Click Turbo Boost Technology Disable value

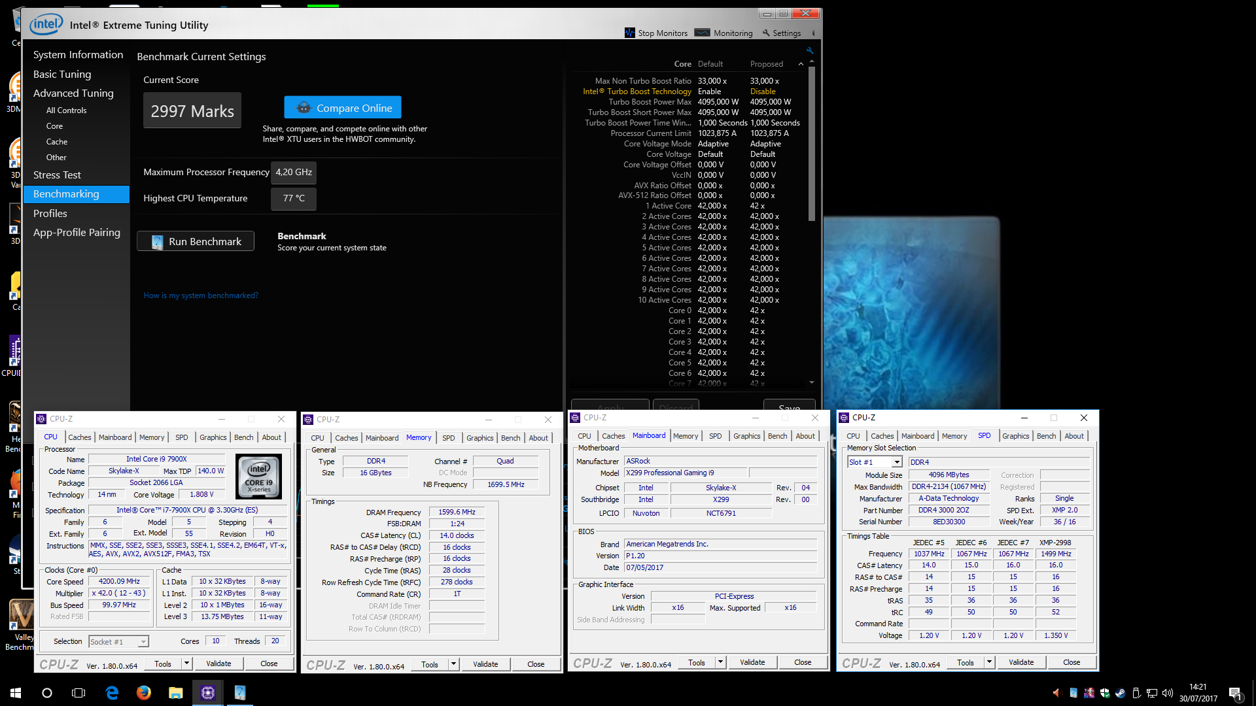[x=763, y=92]
